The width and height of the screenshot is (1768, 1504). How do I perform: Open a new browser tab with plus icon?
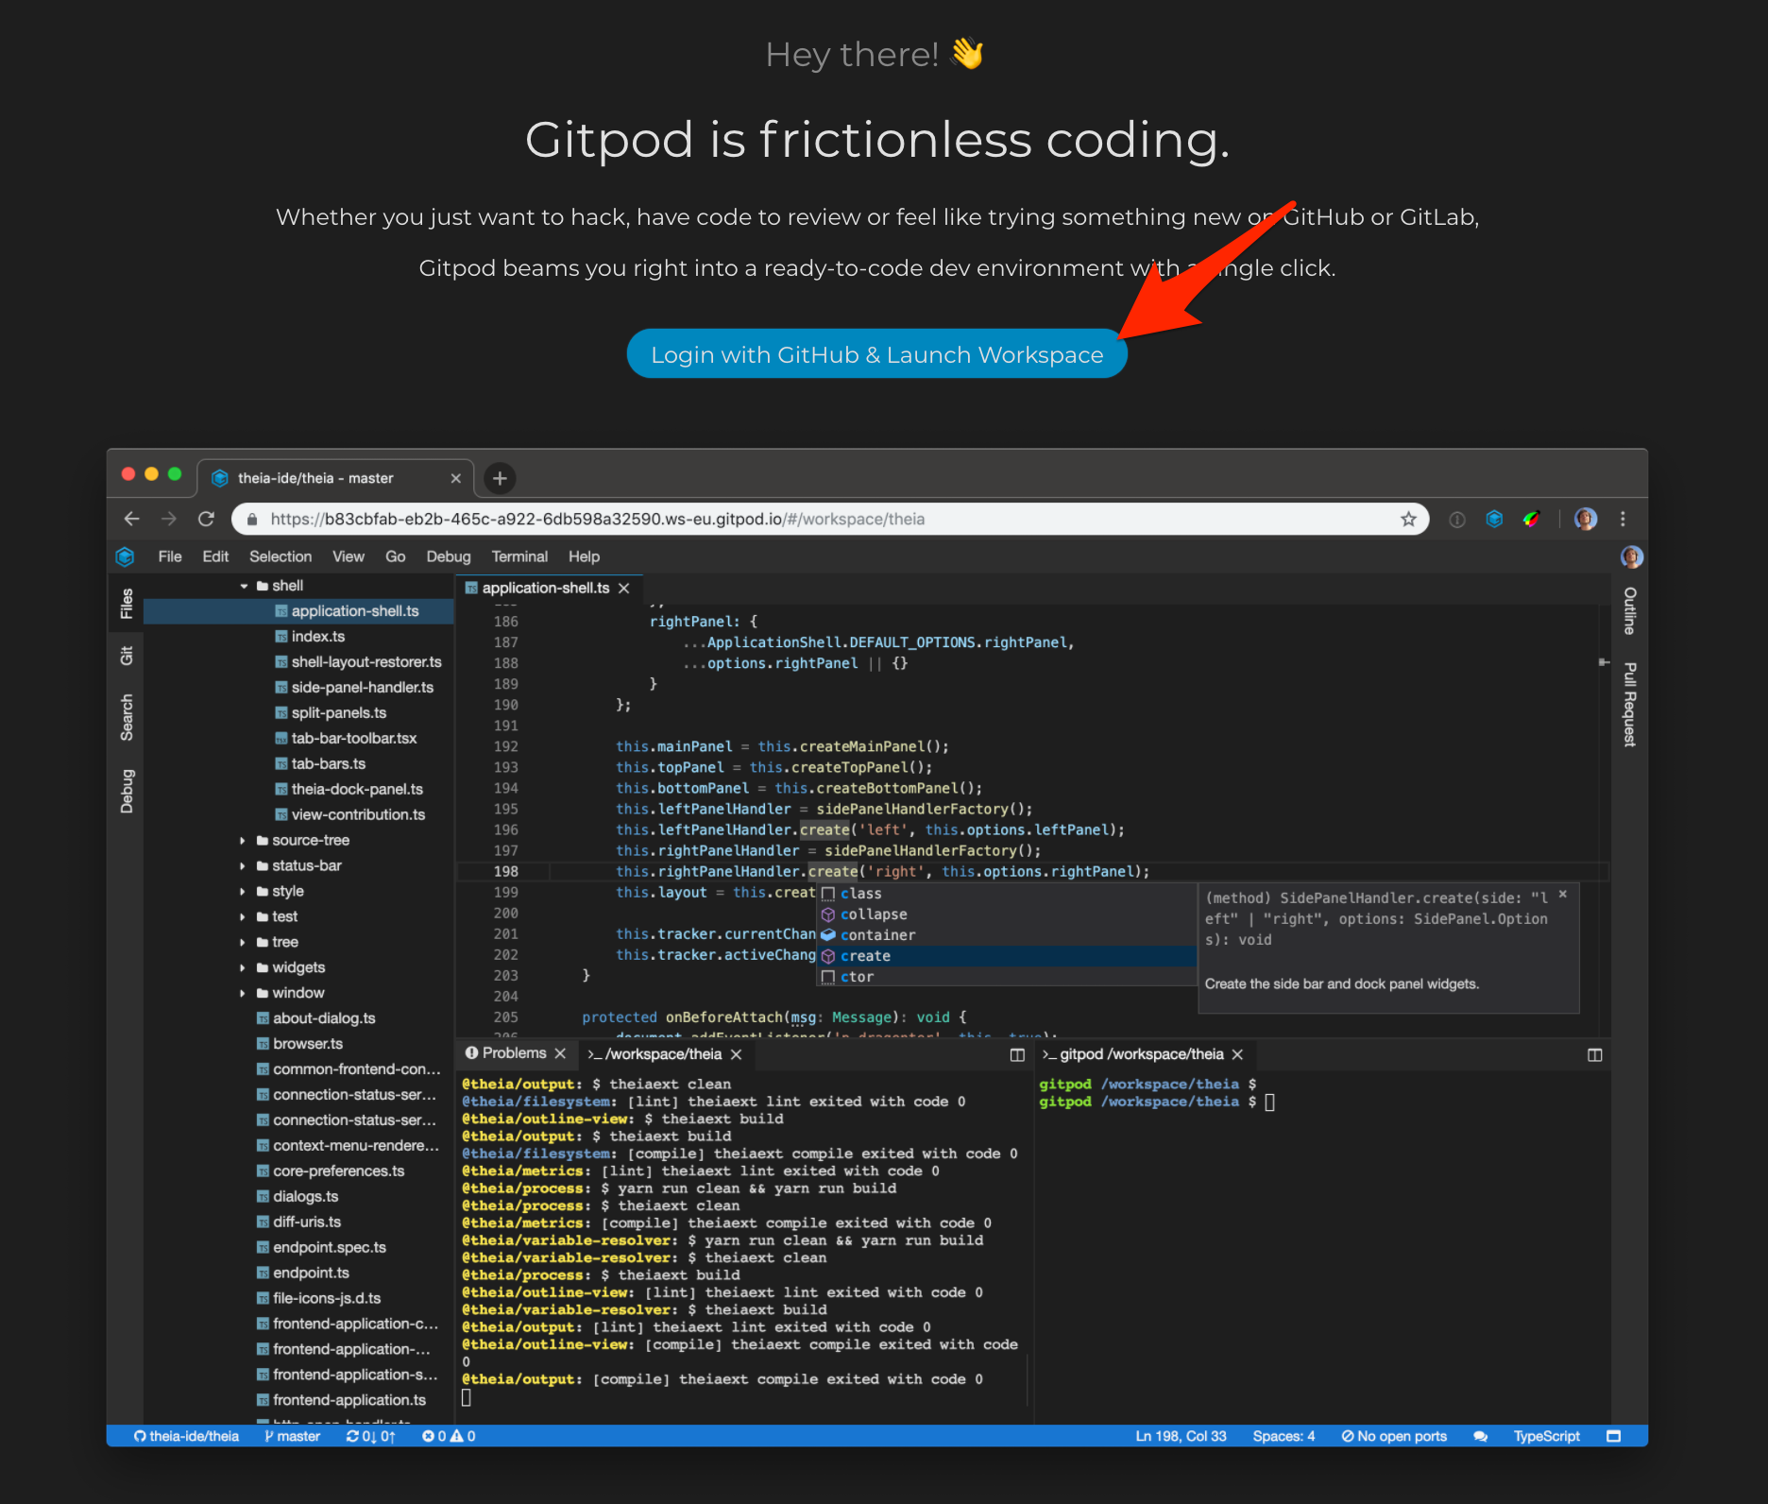(x=500, y=478)
